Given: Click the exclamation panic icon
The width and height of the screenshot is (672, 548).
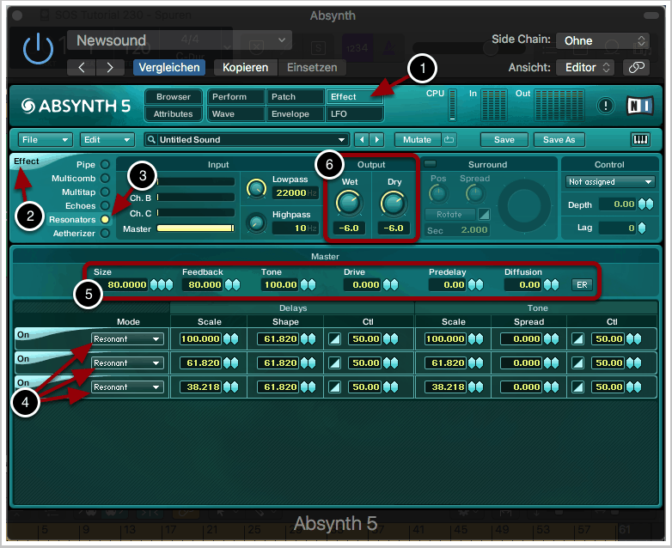Looking at the screenshot, I should tap(607, 106).
